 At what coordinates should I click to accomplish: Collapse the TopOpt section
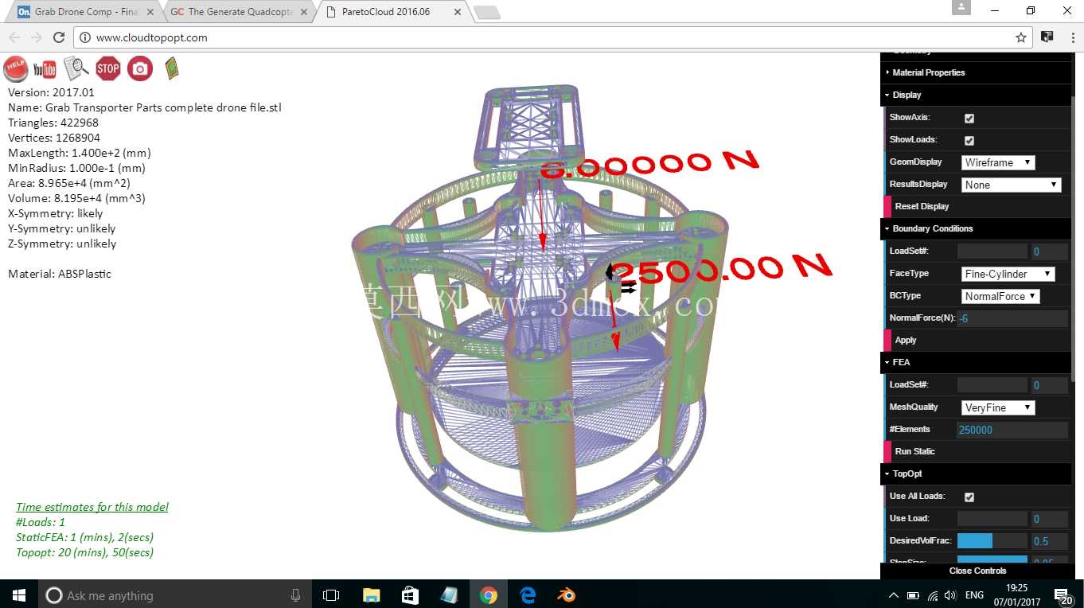click(976, 474)
